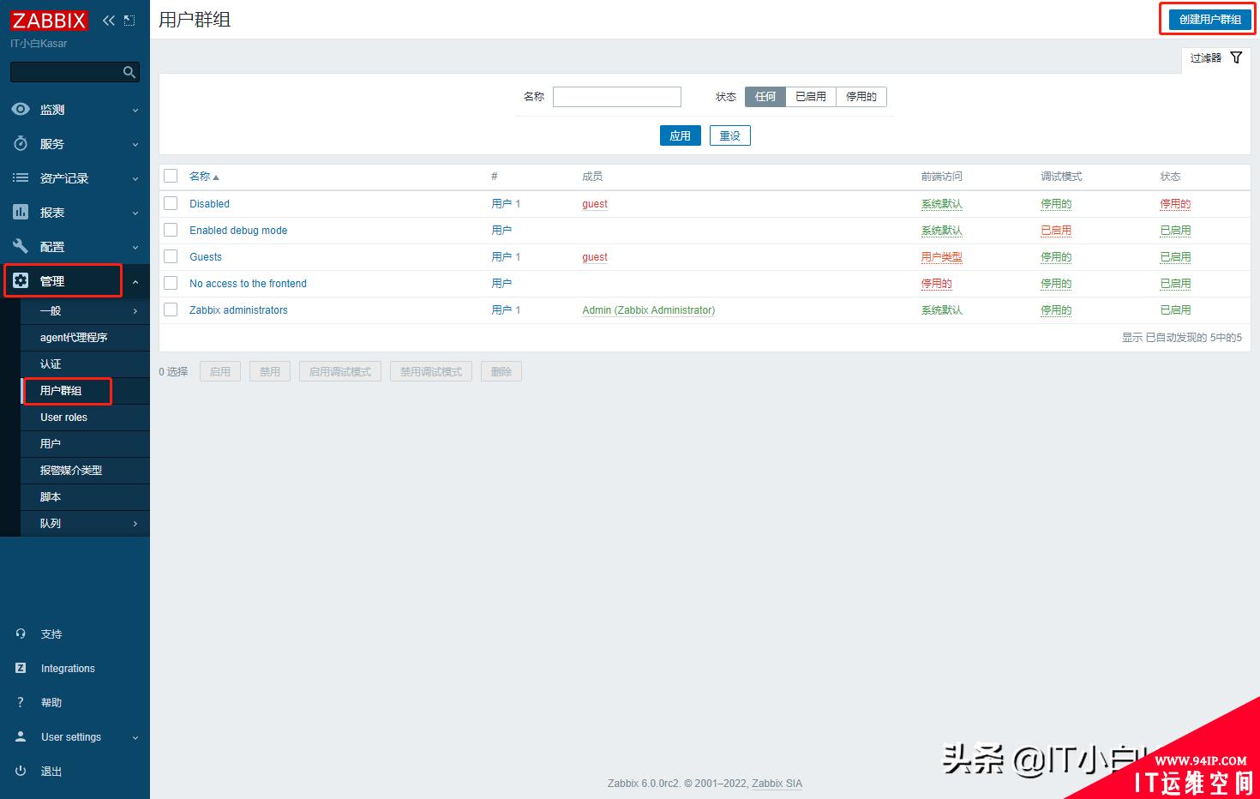Click the 支持 headset icon

21,634
